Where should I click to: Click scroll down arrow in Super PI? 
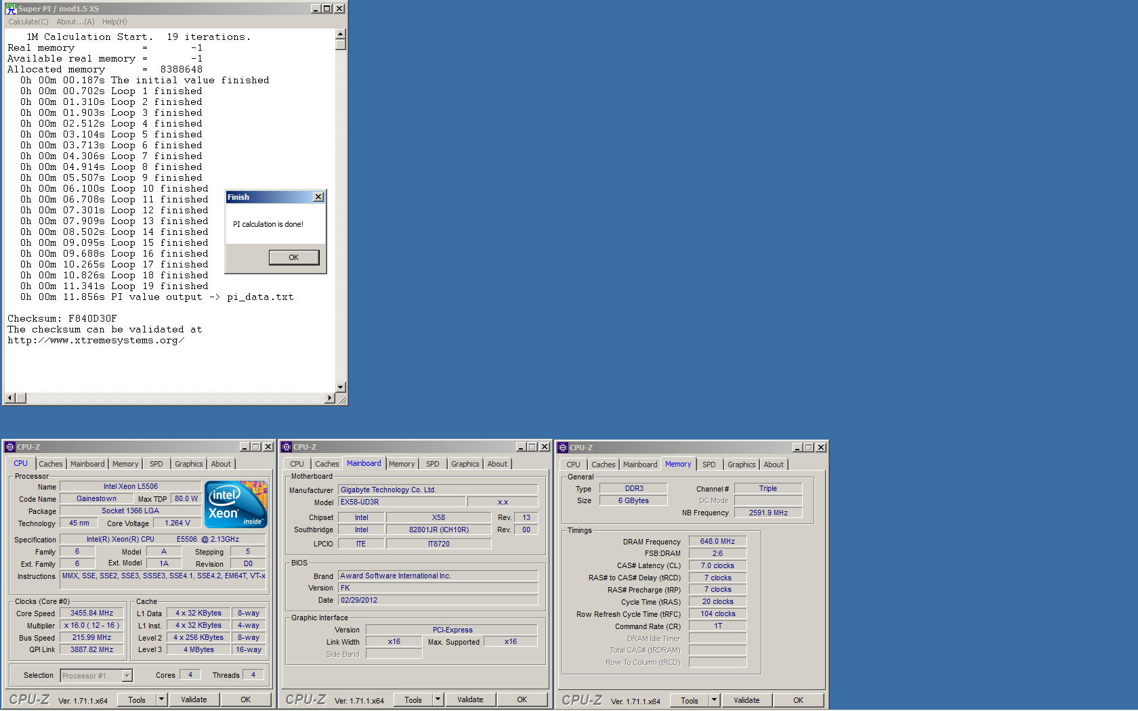(x=341, y=387)
